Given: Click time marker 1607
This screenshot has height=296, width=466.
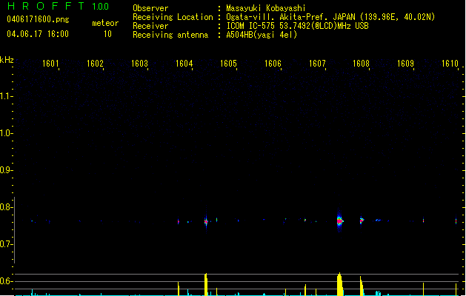Looking at the screenshot, I should click(x=317, y=64).
